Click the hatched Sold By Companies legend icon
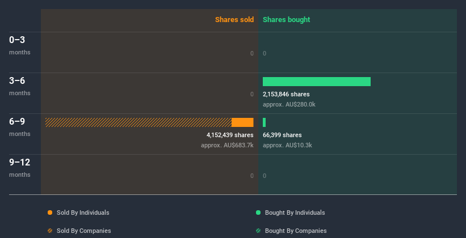Viewport: 466px width, 238px height. pyautogui.click(x=50, y=231)
